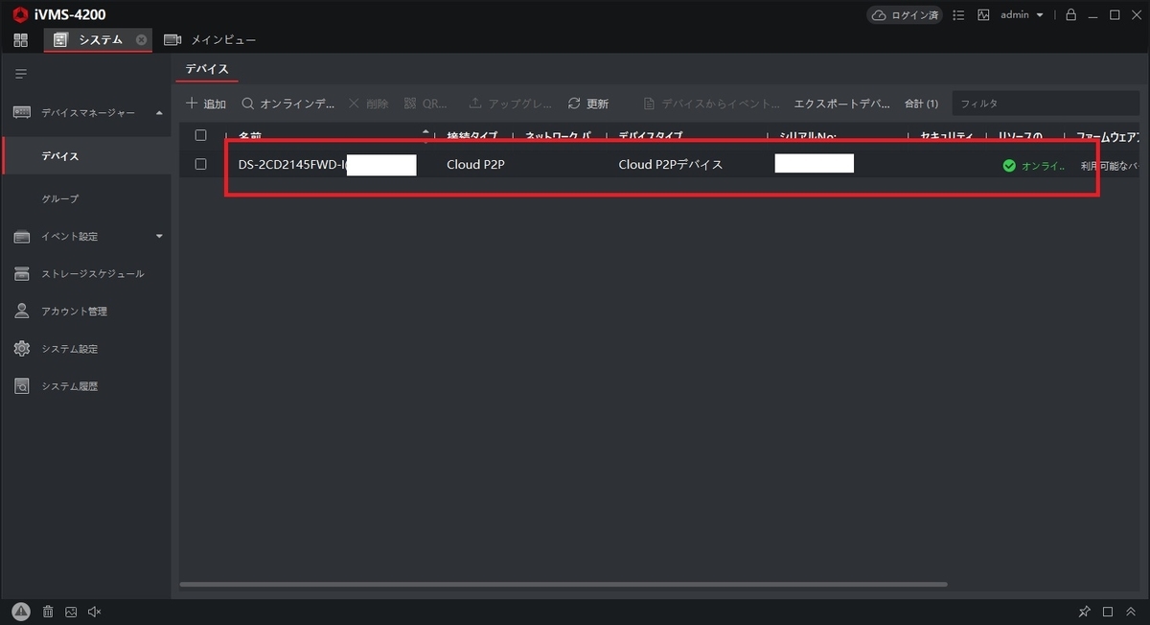Open the resource monitor waveform icon

pos(983,15)
